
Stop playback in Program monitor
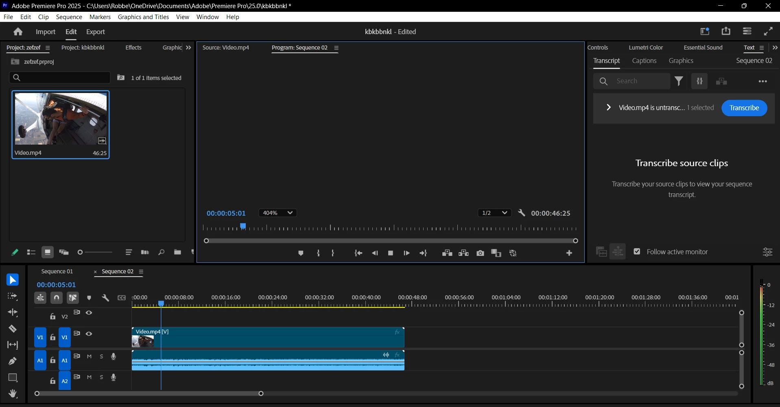pyautogui.click(x=391, y=253)
